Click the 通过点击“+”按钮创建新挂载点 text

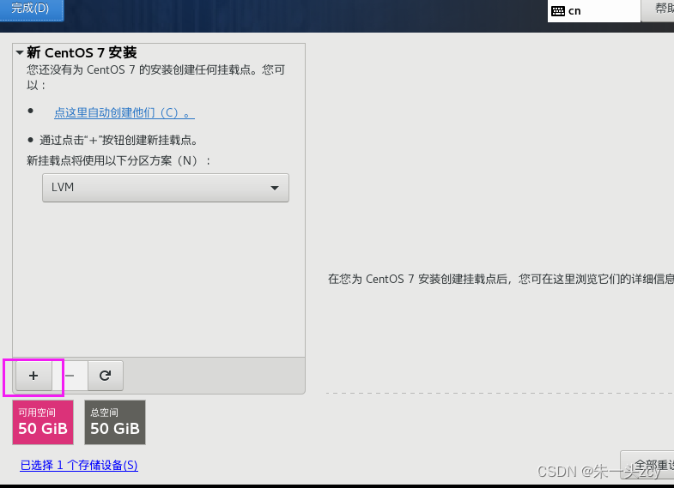(118, 140)
